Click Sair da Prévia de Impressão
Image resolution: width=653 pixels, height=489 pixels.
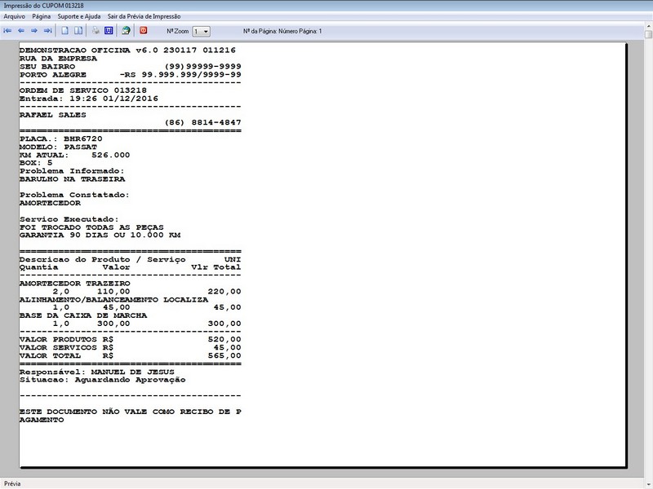click(x=144, y=16)
